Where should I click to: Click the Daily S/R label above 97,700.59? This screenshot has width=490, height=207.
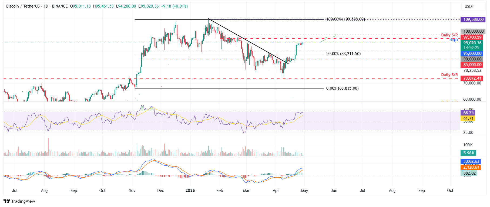449,35
